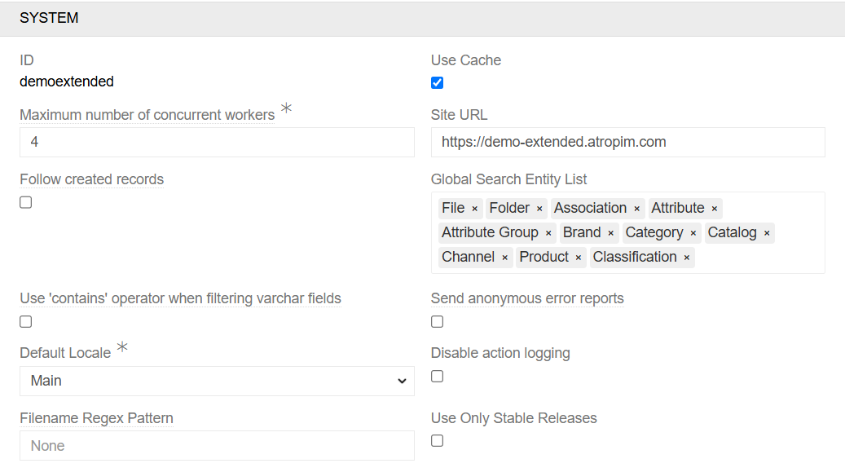Remove the Brand tag via x icon
This screenshot has width=845, height=472.
(610, 233)
